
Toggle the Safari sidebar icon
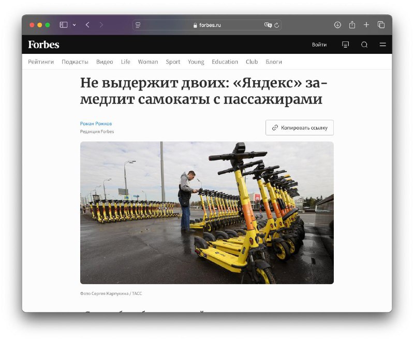click(x=64, y=25)
